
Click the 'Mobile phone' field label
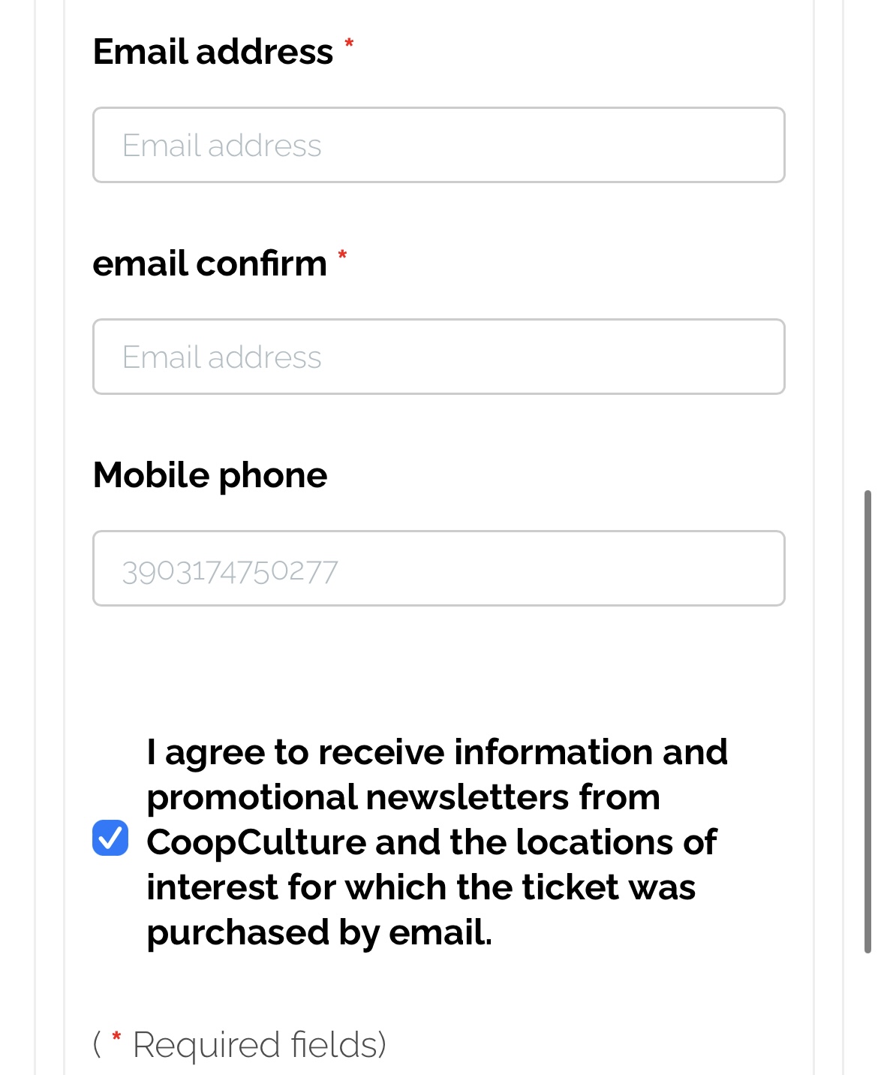coord(210,475)
